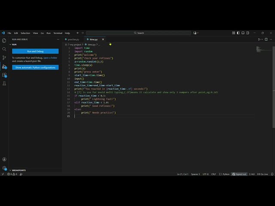Open errors and warnings count
Screen dimensions: 275x206
click(12, 174)
